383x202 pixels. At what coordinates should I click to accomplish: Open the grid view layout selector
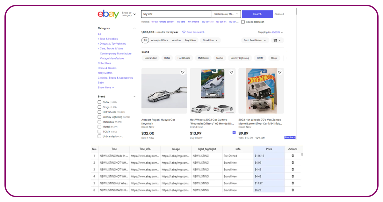277,40
